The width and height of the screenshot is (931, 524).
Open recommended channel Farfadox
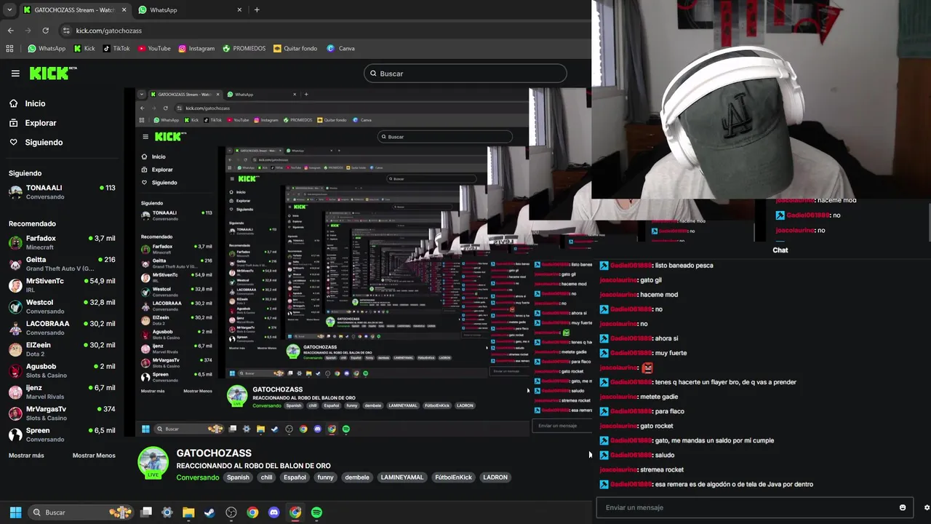62,242
